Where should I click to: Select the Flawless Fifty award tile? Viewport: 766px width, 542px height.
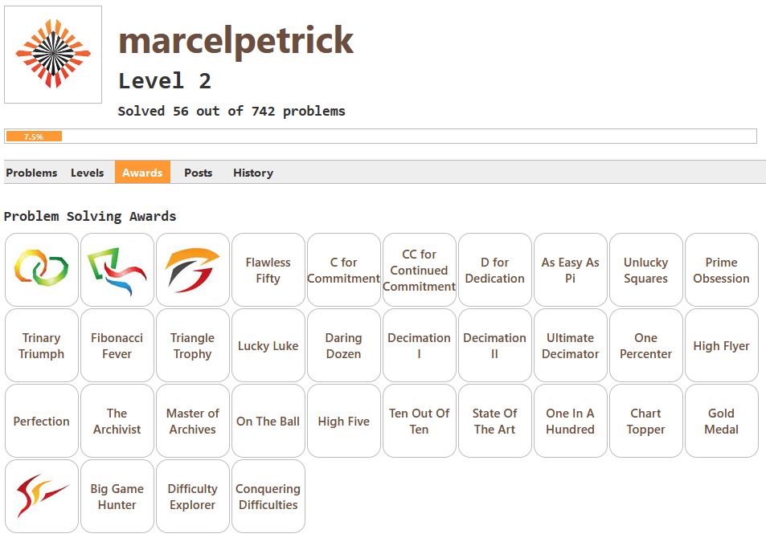pyautogui.click(x=268, y=270)
